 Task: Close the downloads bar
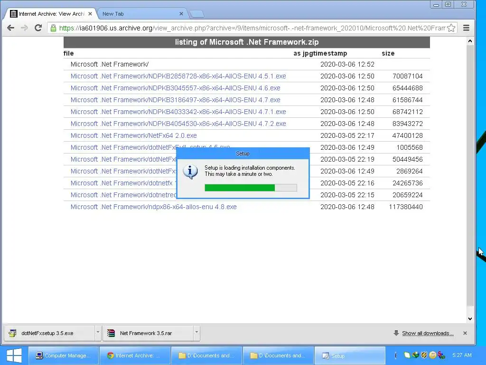pyautogui.click(x=465, y=333)
